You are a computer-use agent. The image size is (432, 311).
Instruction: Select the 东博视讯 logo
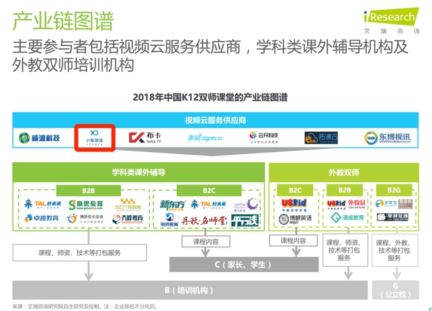(387, 138)
